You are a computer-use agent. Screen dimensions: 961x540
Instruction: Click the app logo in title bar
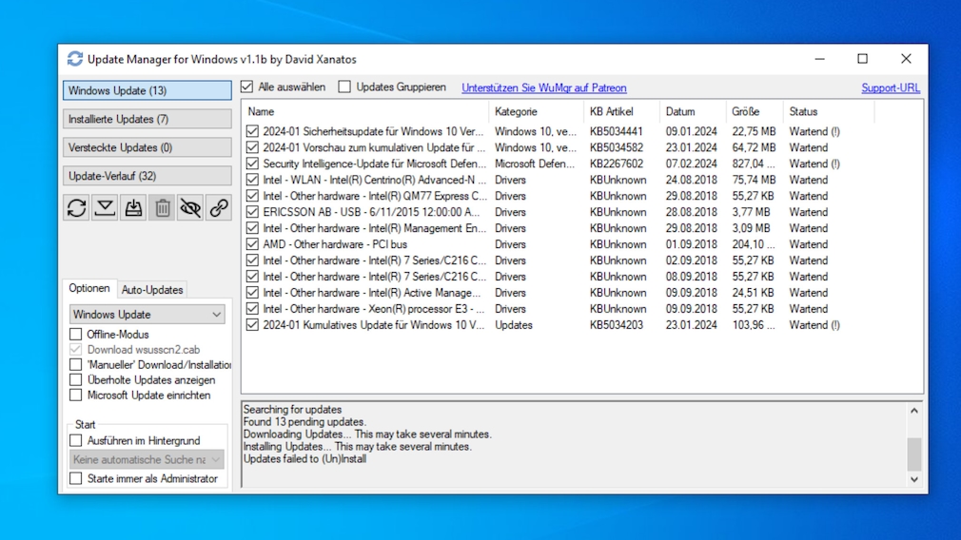(75, 59)
